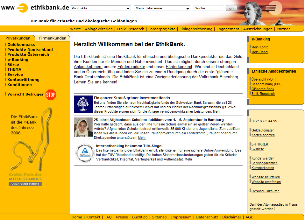Viewport: 305px width, 220px height.
Task: Open Geldkompass in the sidebar
Action: (x=21, y=45)
